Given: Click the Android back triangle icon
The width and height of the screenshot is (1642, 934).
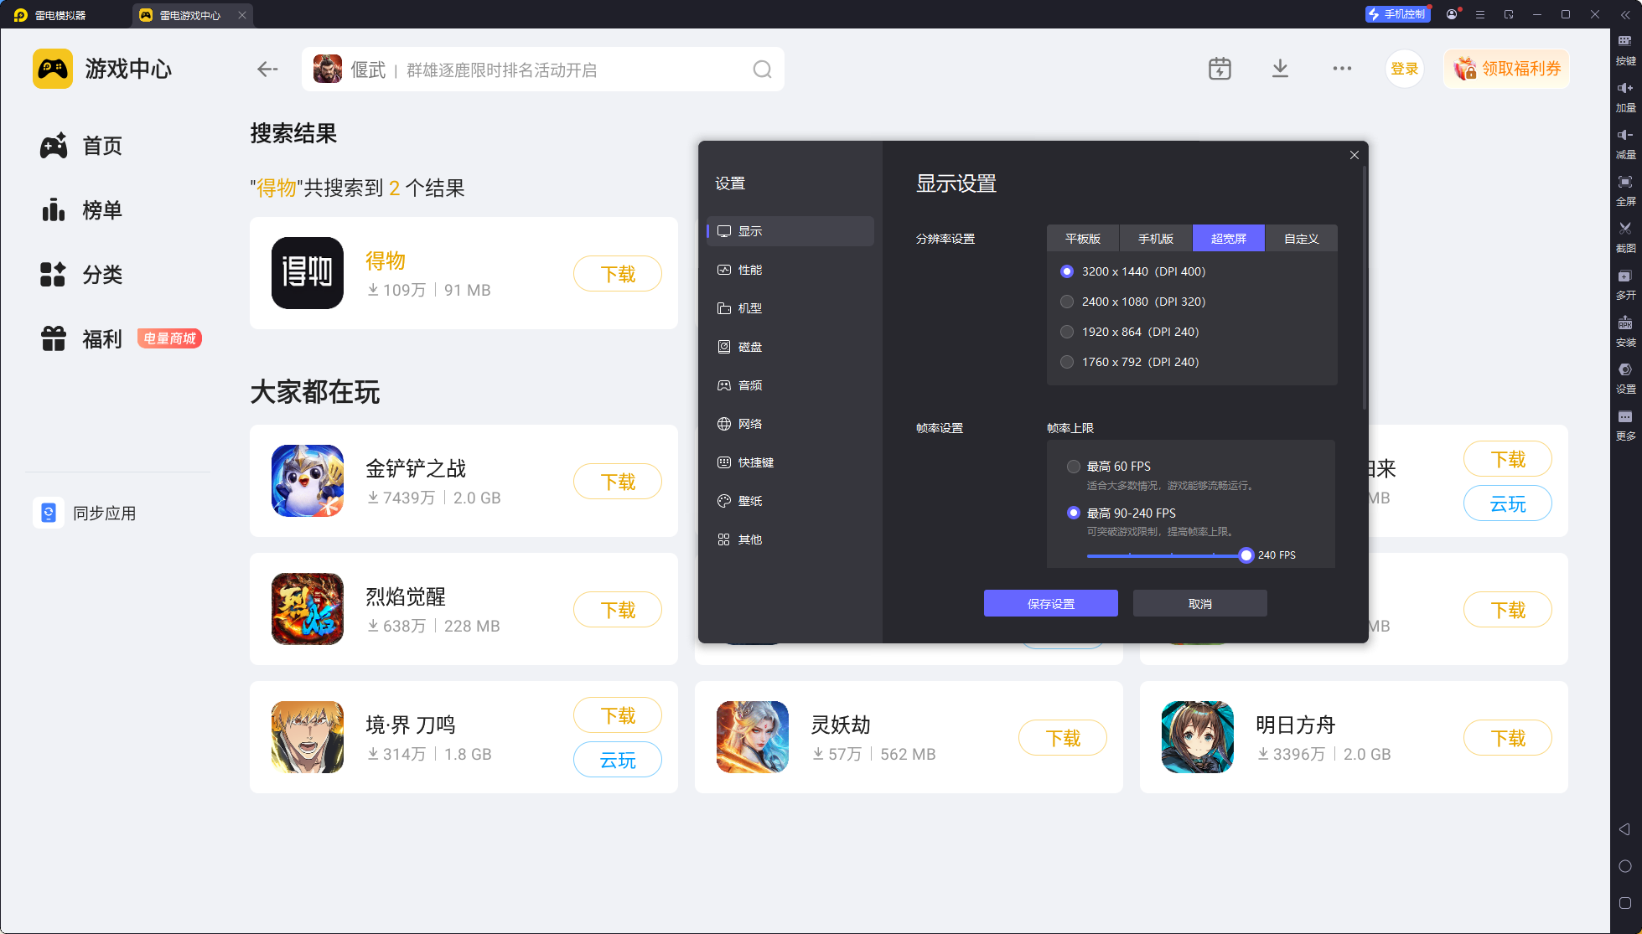Looking at the screenshot, I should click(1624, 829).
